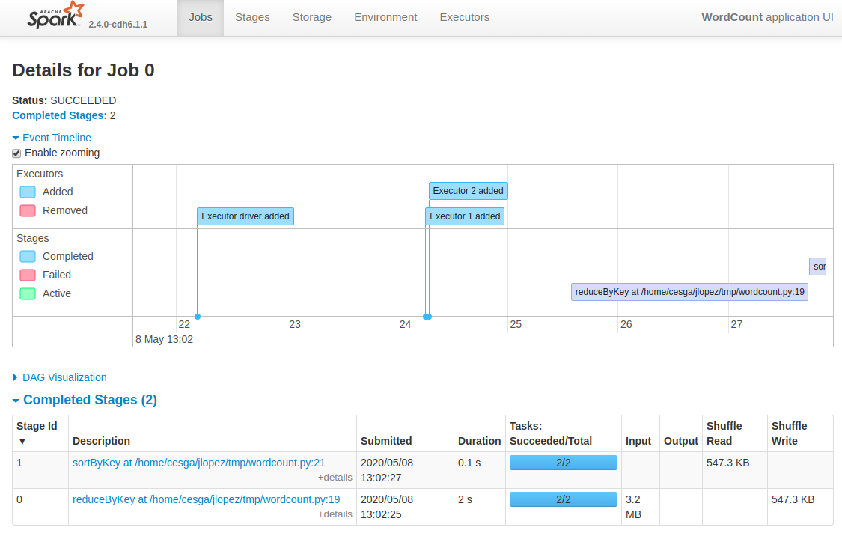Click the Apache Spark logo

(56, 15)
